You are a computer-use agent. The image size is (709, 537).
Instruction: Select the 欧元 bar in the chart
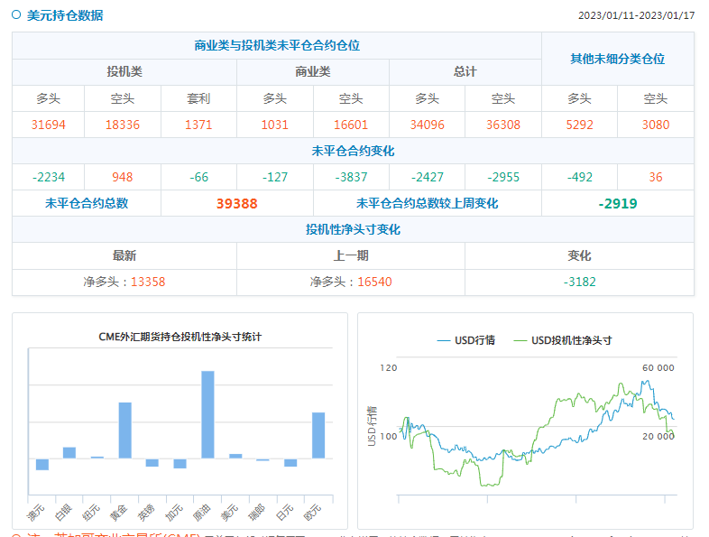[318, 435]
